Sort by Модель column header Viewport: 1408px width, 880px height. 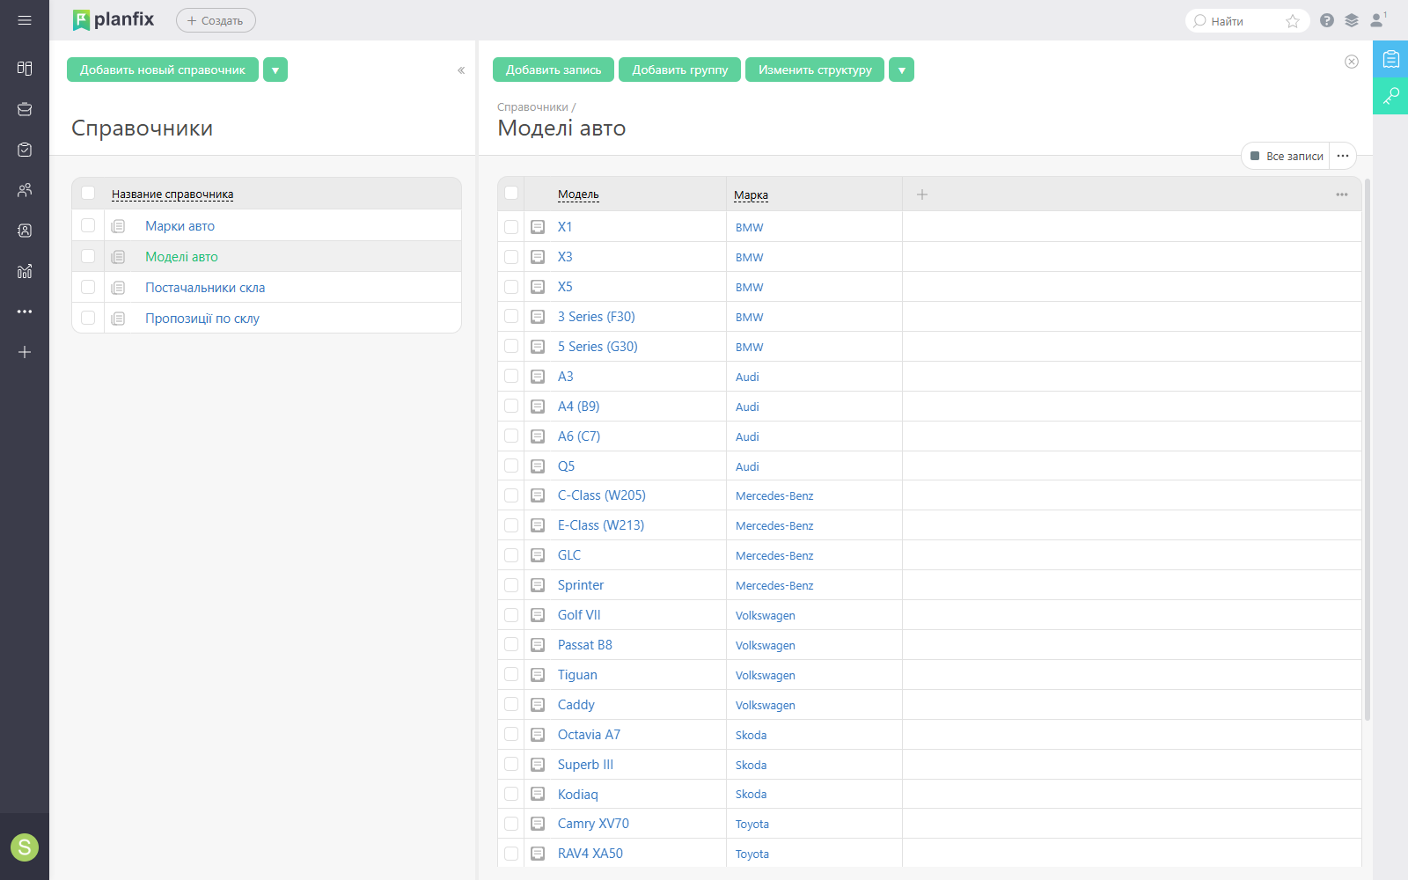tap(578, 194)
